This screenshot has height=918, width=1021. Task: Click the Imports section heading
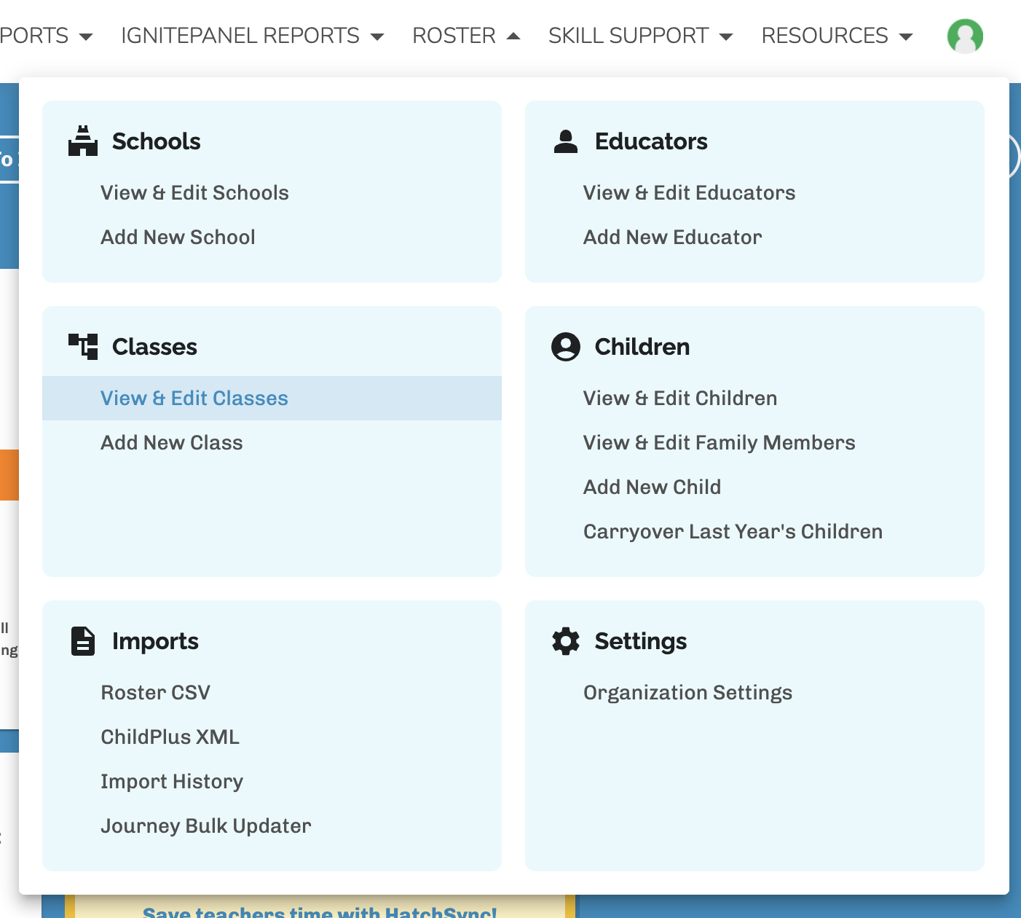[155, 641]
